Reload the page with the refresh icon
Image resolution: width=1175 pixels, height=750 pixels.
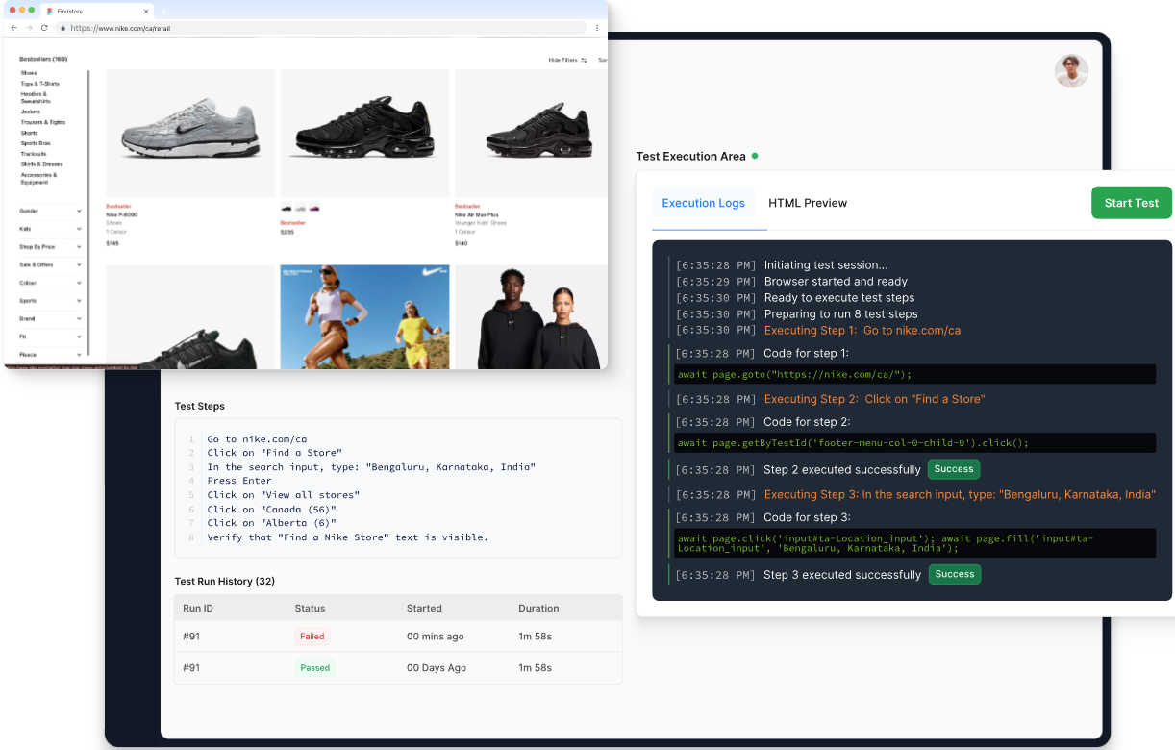click(44, 28)
